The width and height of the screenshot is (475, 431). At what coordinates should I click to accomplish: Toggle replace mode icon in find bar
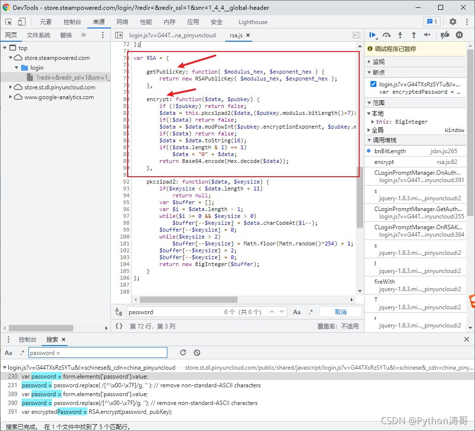coord(119,312)
